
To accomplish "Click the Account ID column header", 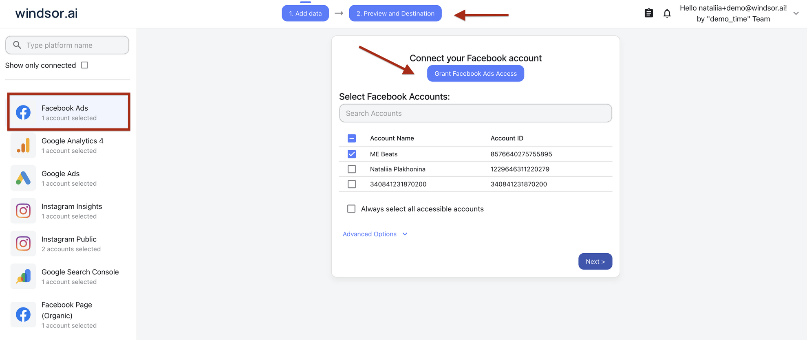I will 507,138.
